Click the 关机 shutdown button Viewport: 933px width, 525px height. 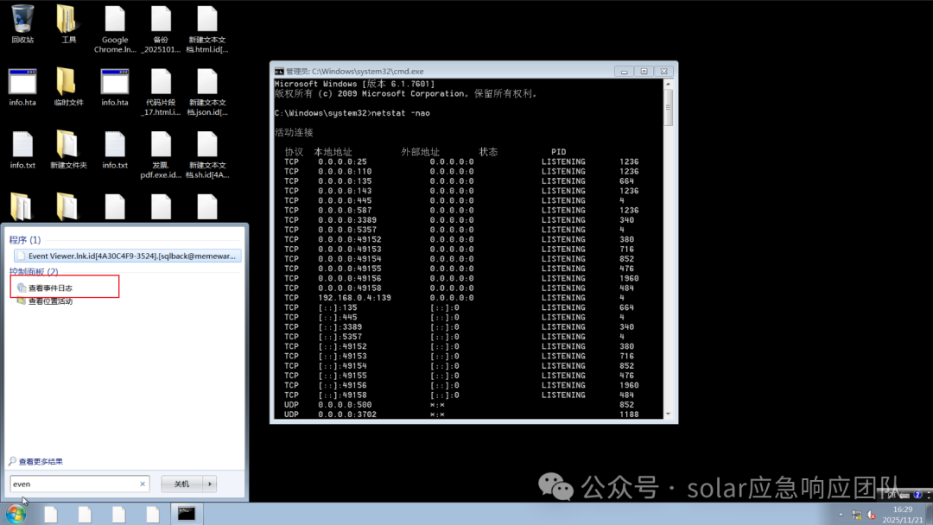181,484
